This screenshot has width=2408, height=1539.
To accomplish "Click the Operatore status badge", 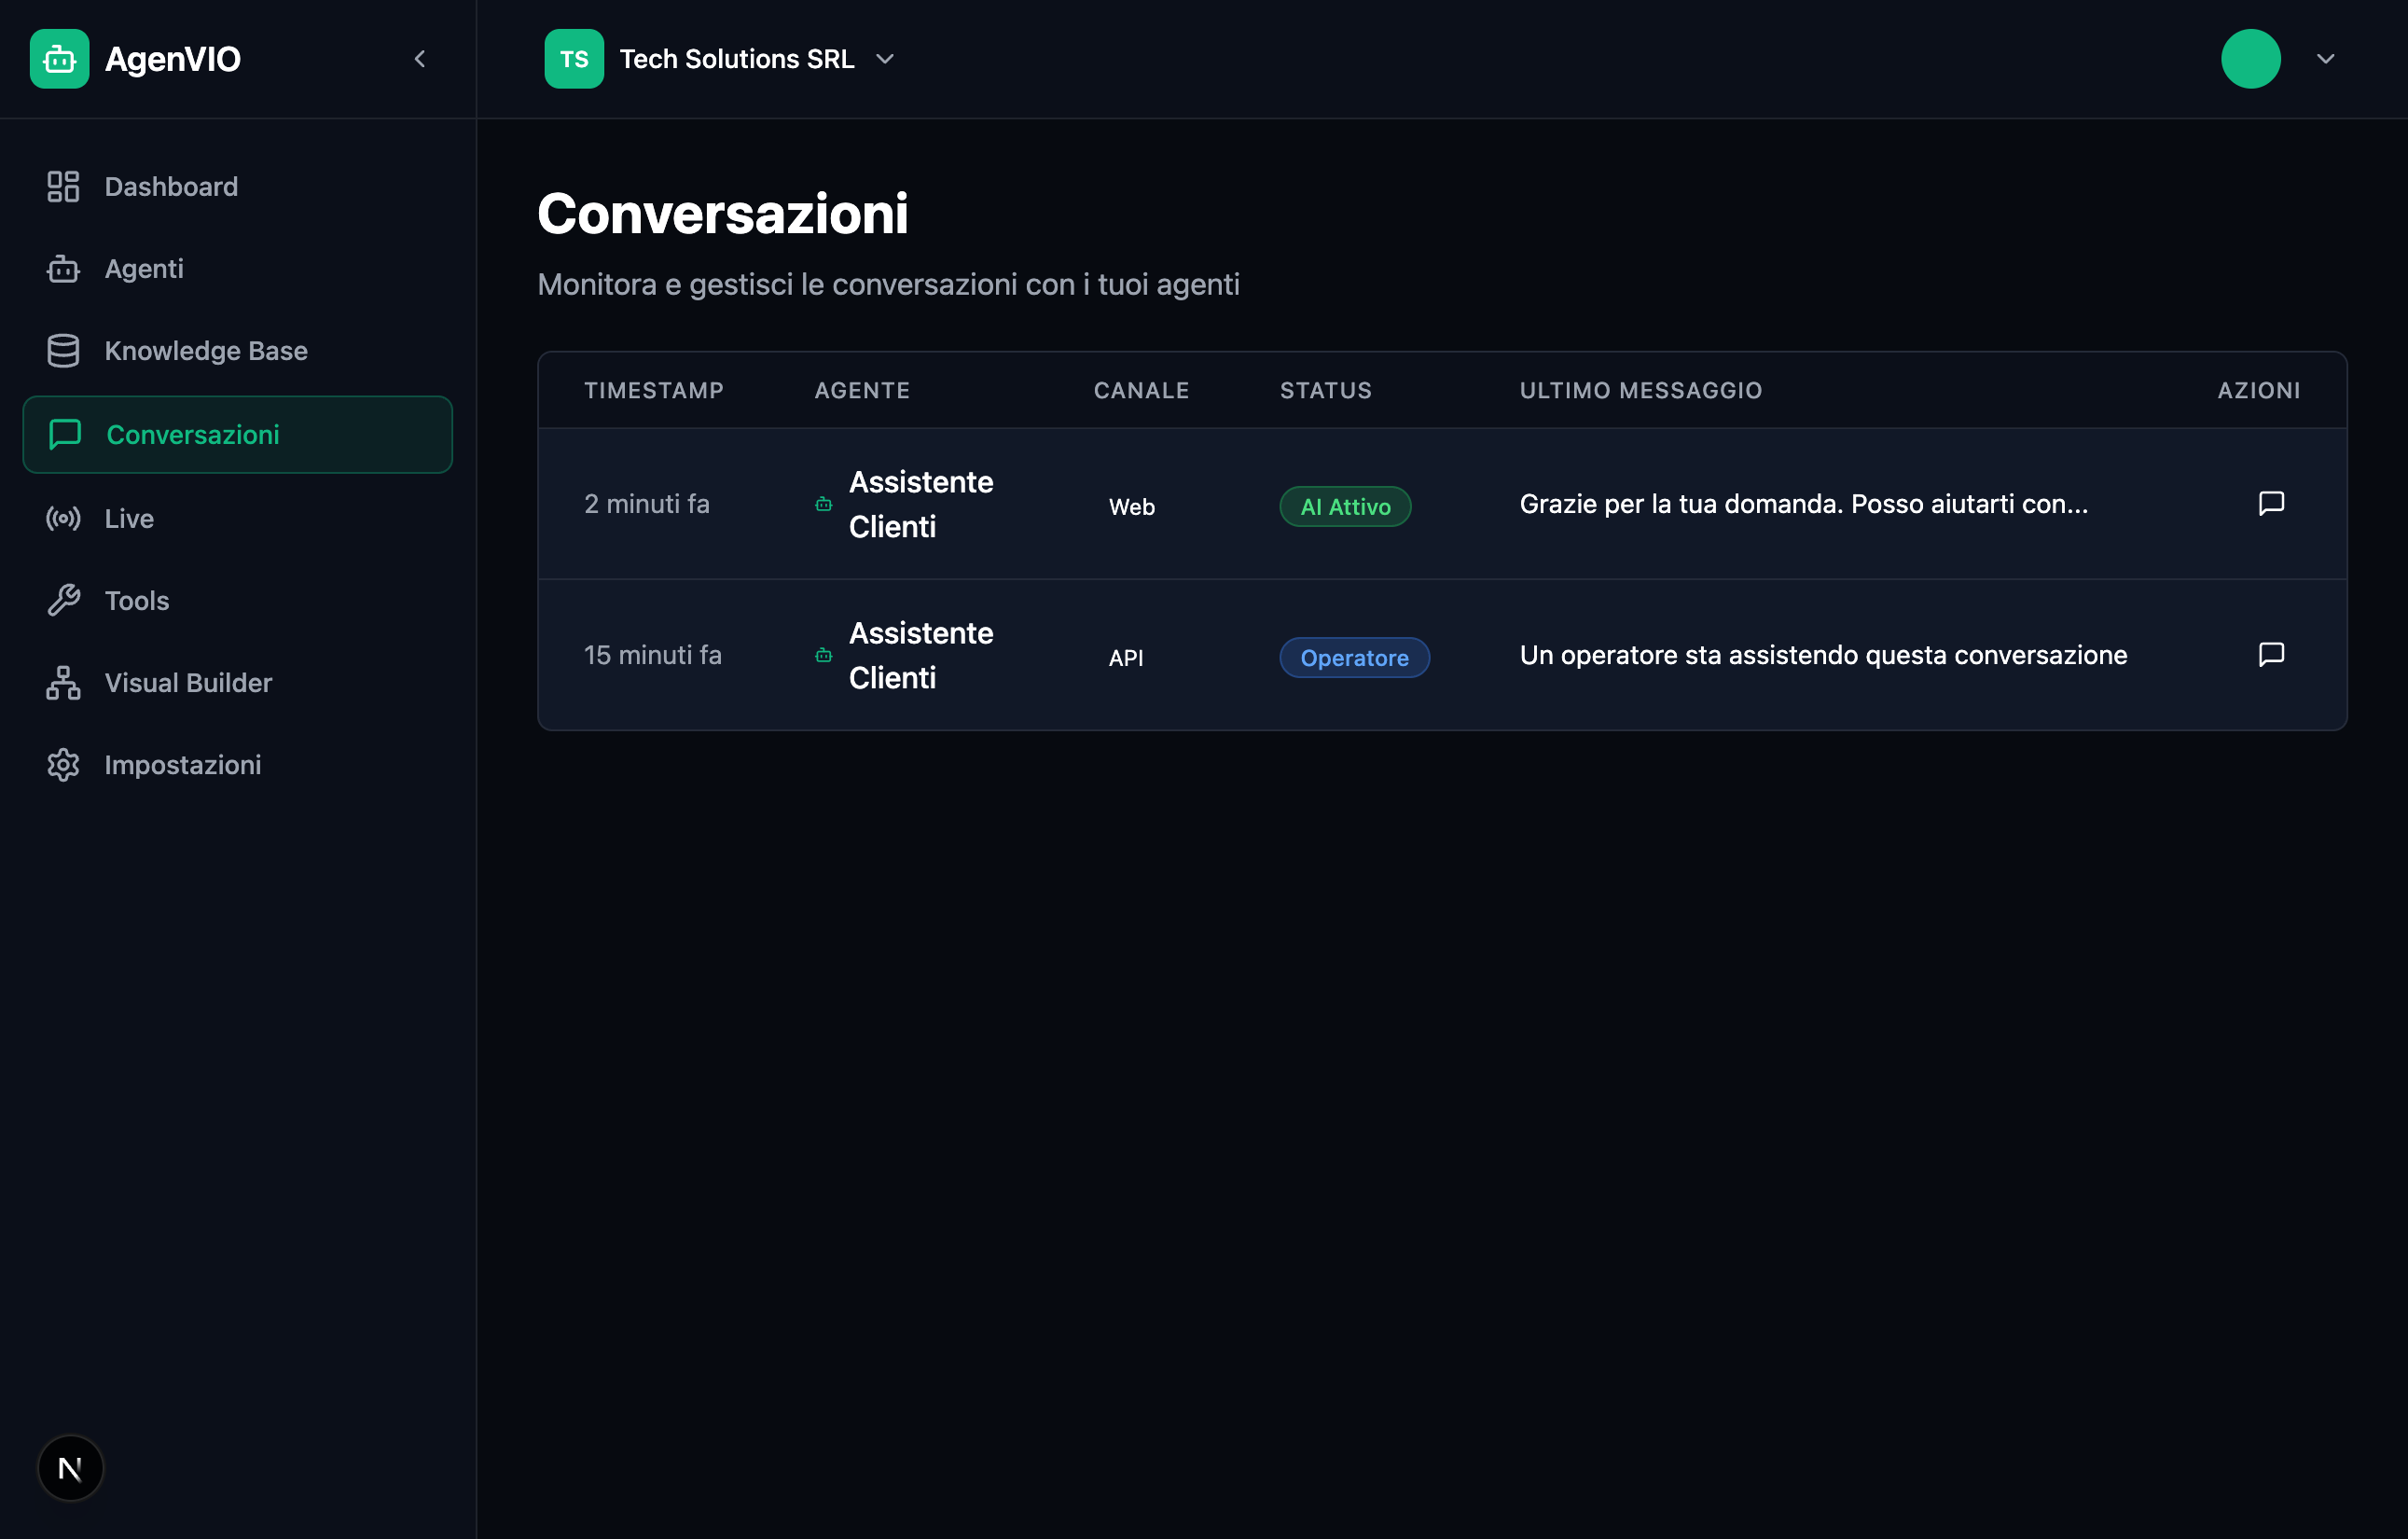I will pyautogui.click(x=1354, y=658).
